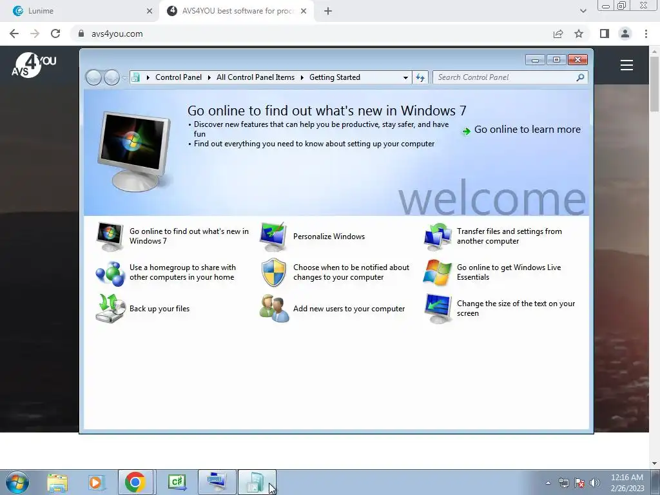The width and height of the screenshot is (660, 495).
Task: Bookmark this page with the star icon
Action: [579, 34]
